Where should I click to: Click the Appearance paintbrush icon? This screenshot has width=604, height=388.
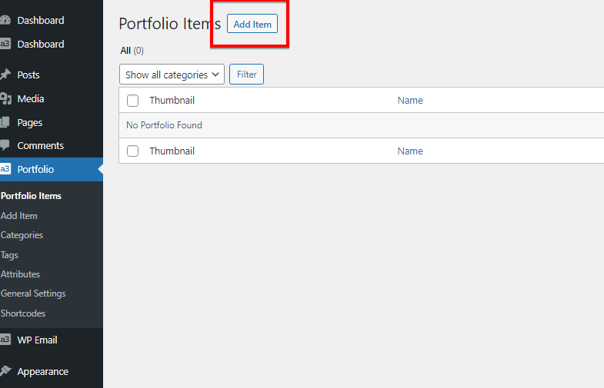pyautogui.click(x=5, y=371)
